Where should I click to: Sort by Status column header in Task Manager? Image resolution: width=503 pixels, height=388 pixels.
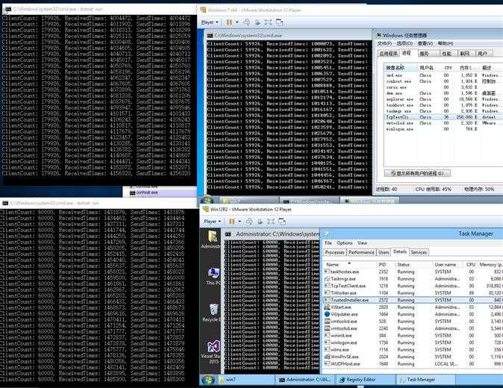[414, 265]
